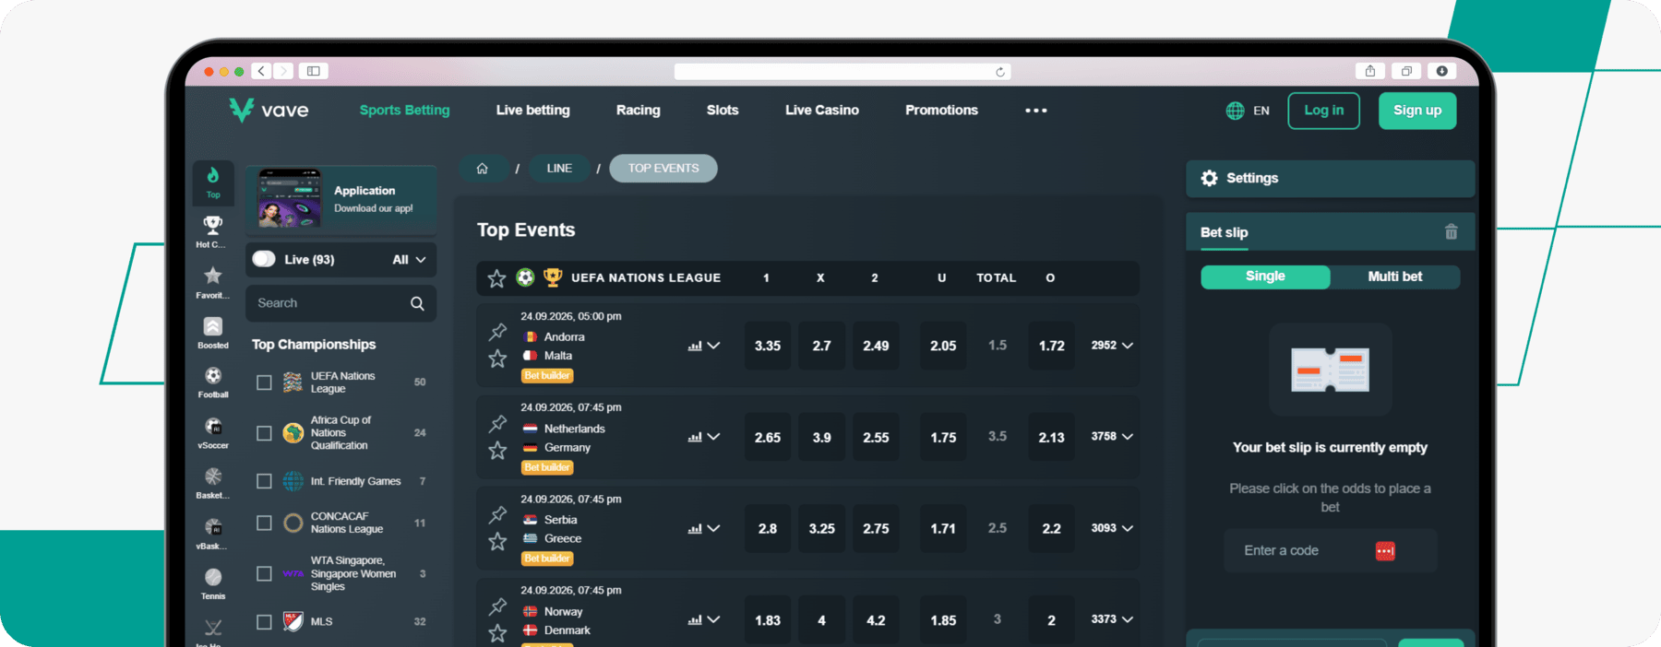Select odds 3.9 for Netherlands-Germany draw

821,437
